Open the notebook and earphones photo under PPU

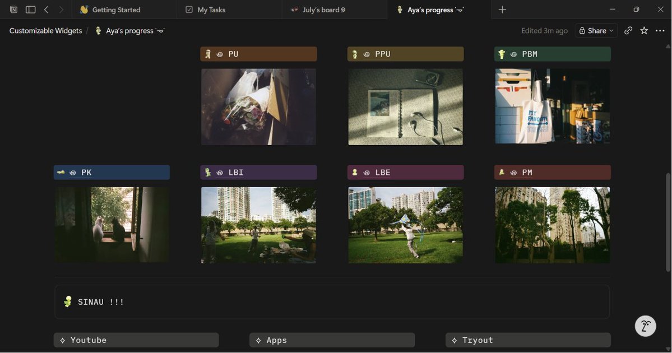(405, 106)
